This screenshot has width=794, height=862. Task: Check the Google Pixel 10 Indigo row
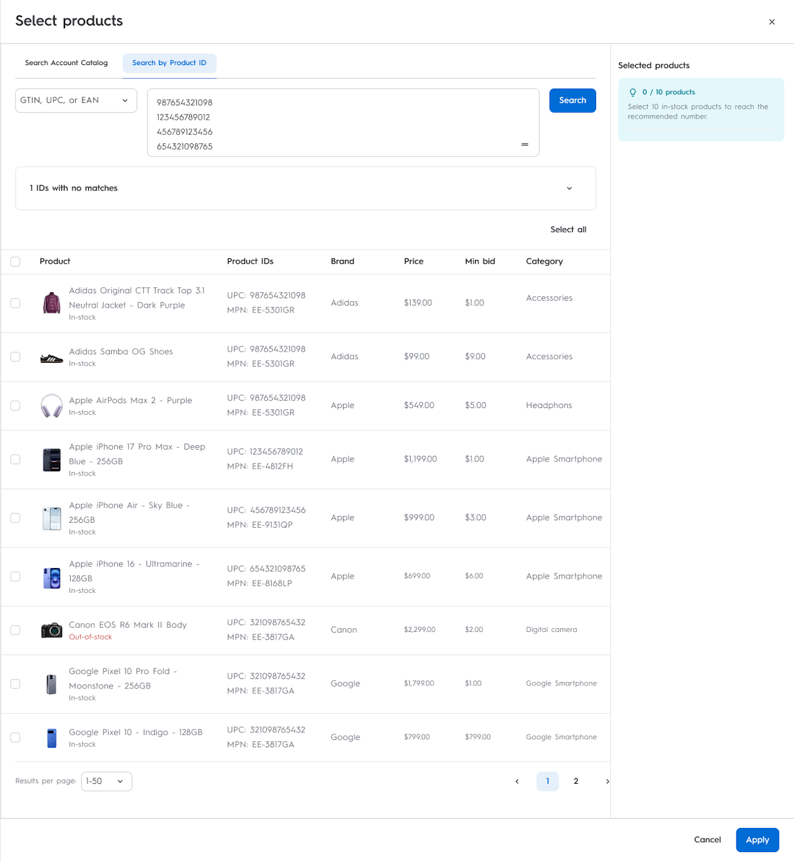click(x=16, y=737)
